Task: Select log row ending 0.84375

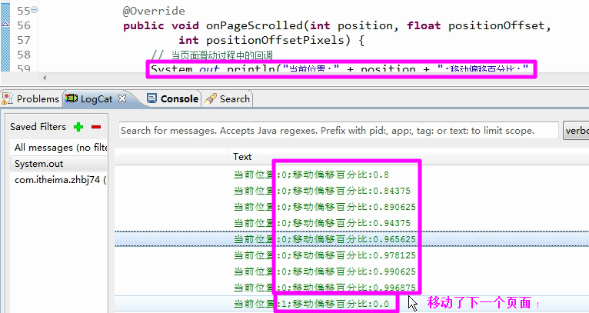Action: coord(351,191)
